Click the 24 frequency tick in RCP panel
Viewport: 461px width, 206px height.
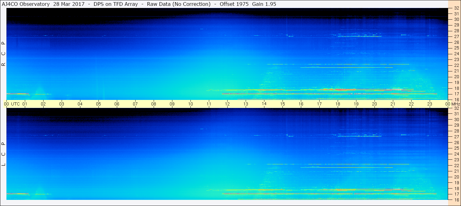tap(456, 54)
